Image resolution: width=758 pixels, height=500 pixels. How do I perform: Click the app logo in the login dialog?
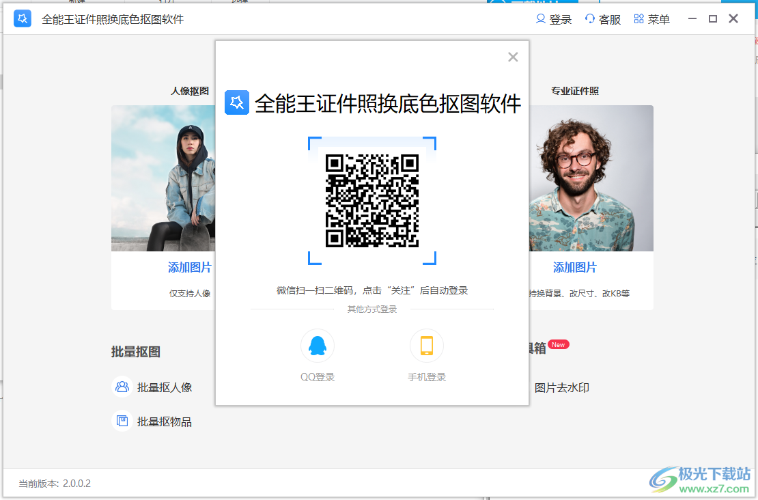(x=237, y=102)
